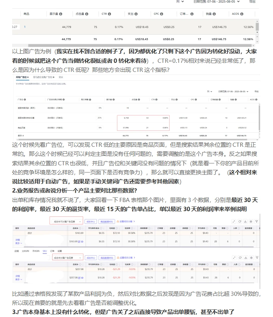This screenshot has width=273, height=317.
Task: Click the info icon beside 销量 in the top table
Action: (x=214, y=14)
